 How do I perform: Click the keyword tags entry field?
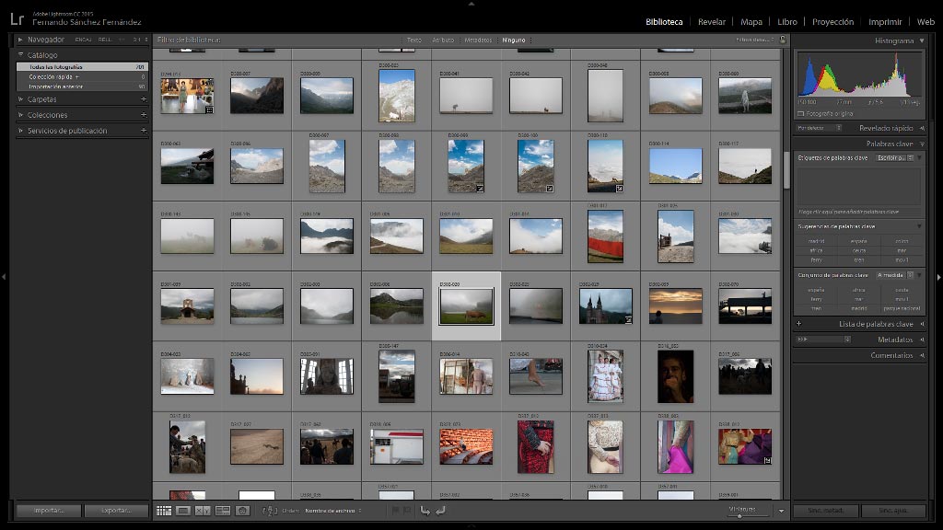pyautogui.click(x=859, y=186)
